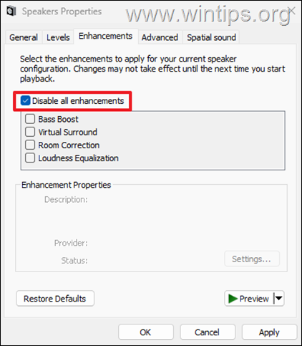Check the Loudness Equalization option
This screenshot has height=346, width=302.
tap(30, 158)
